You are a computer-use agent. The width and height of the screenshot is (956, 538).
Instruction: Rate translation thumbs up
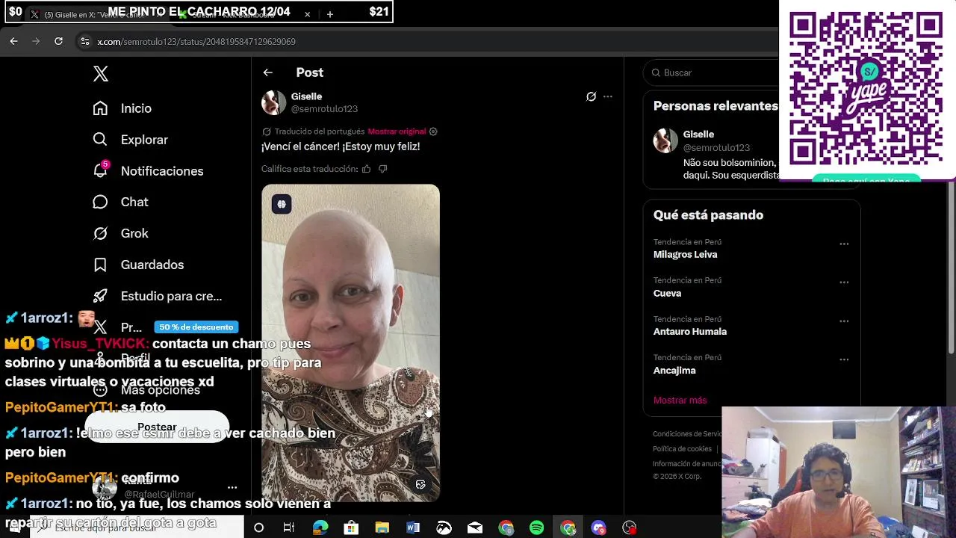coord(366,169)
